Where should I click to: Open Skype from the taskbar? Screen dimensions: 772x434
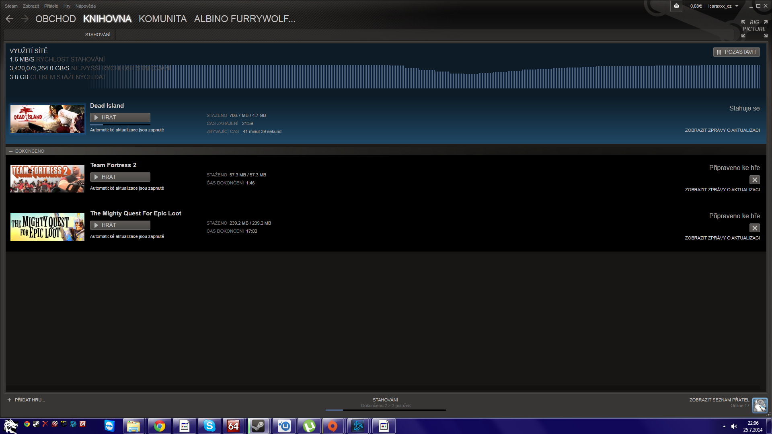pos(209,426)
